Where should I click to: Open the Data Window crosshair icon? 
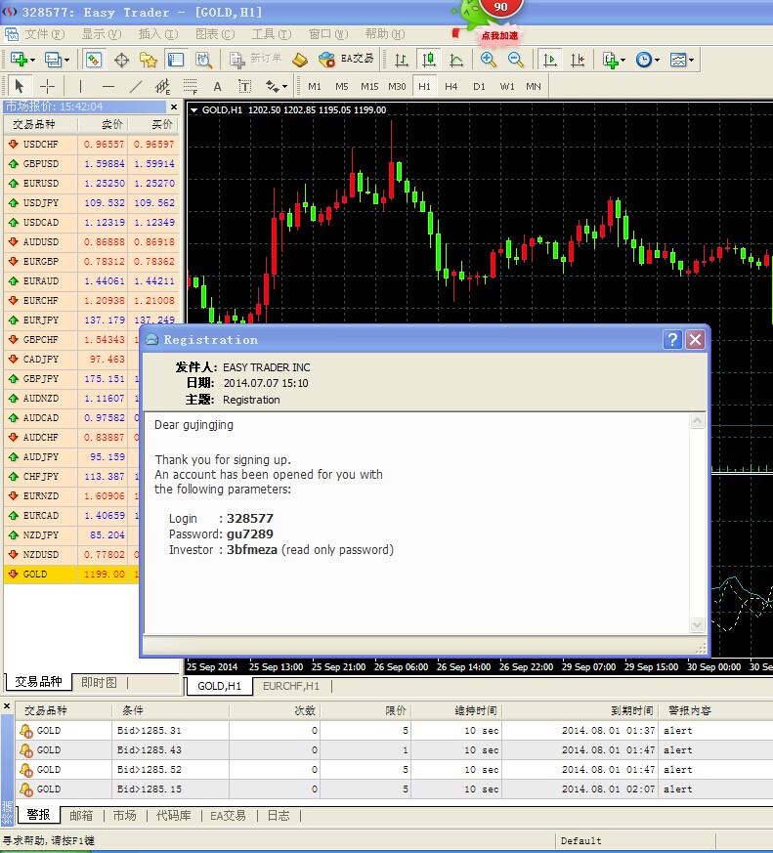[121, 60]
